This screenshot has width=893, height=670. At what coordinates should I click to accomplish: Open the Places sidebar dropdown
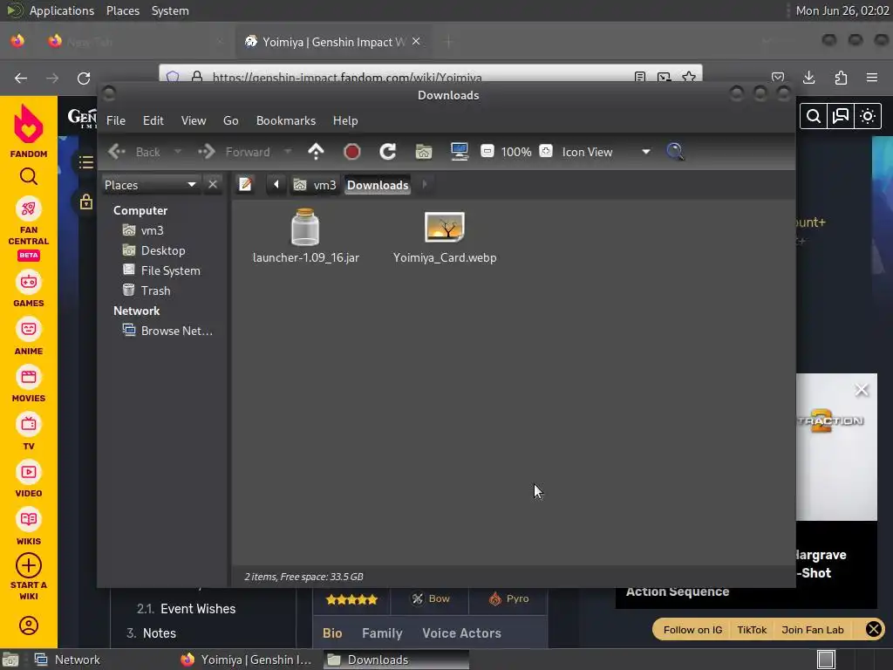pos(150,185)
